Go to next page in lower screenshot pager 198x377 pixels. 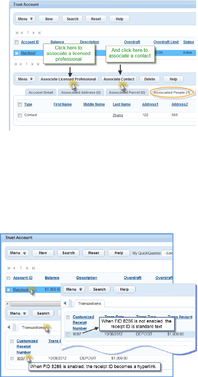click(28, 268)
